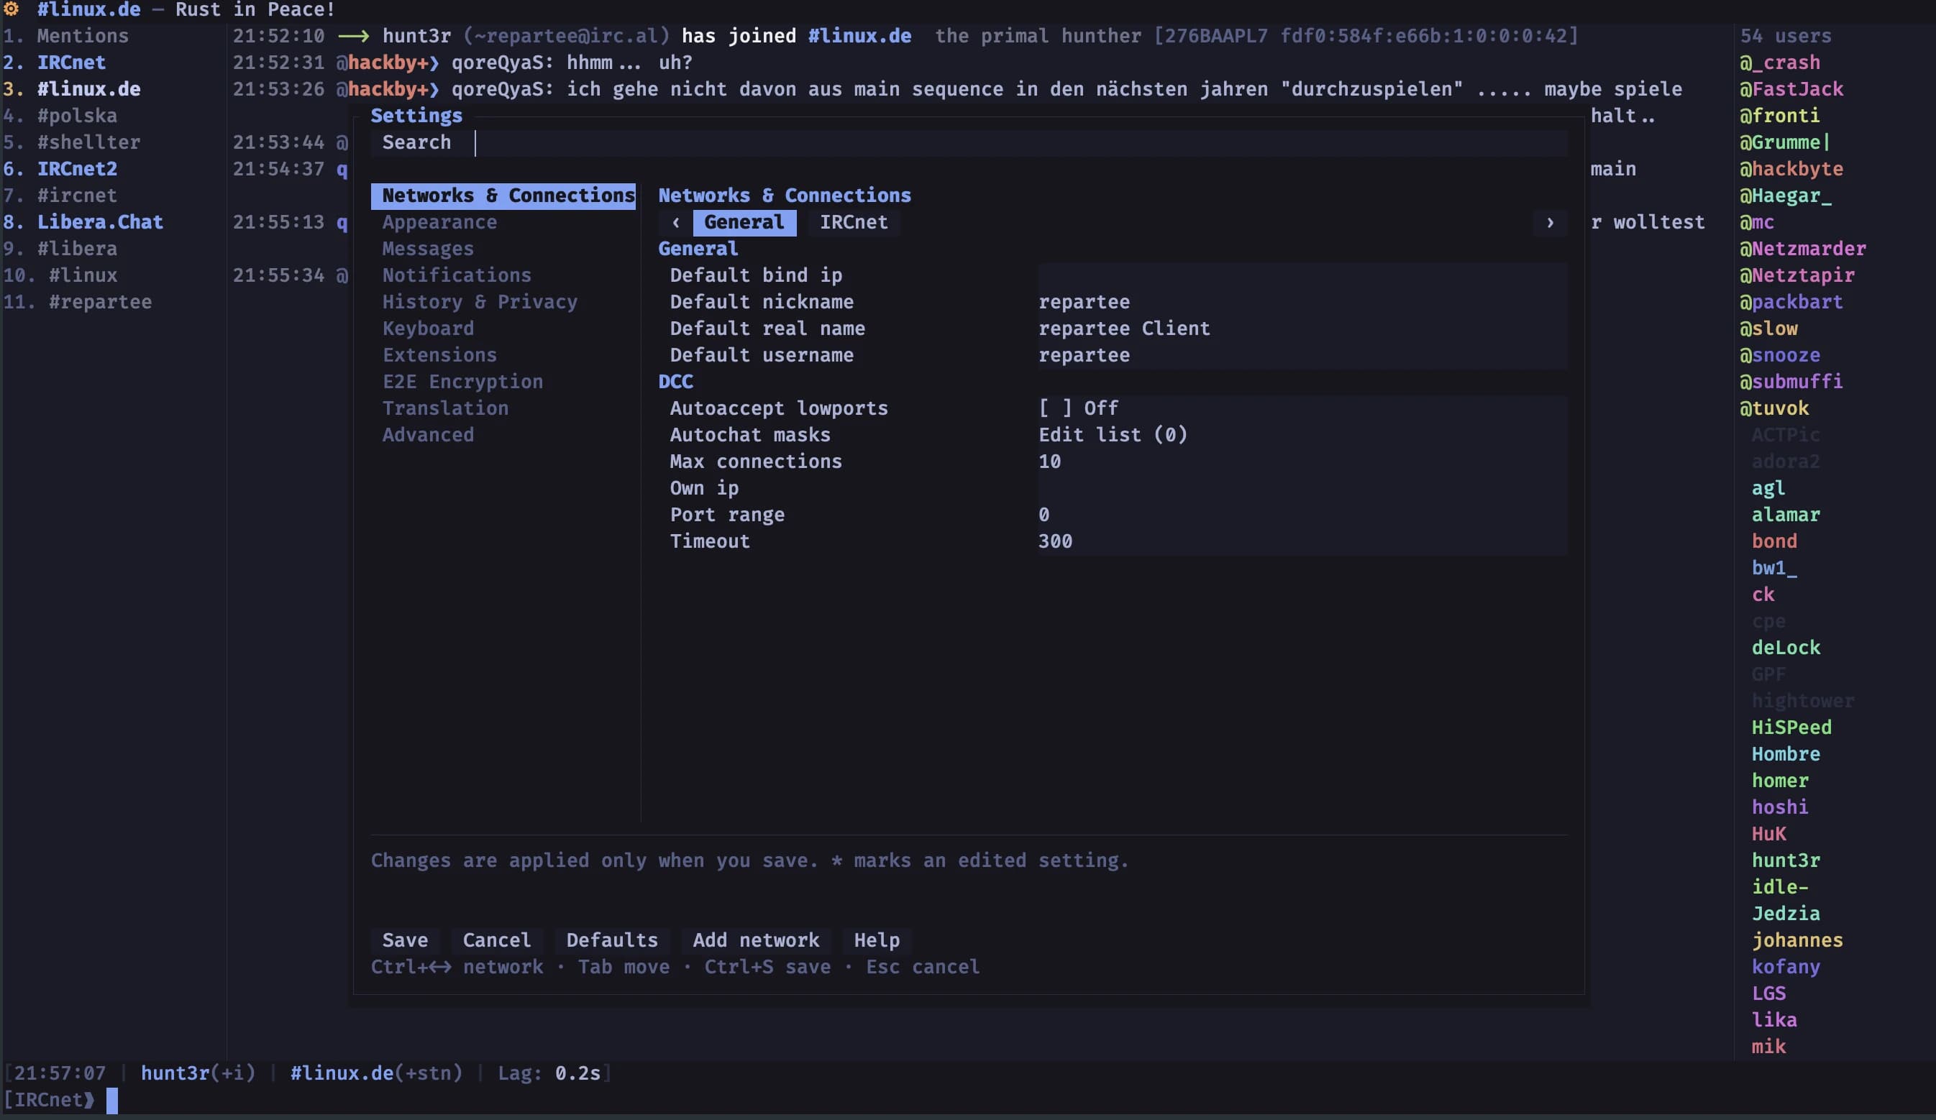Click the gear icon beside #linux.de title
The image size is (1936, 1120).
coord(12,9)
